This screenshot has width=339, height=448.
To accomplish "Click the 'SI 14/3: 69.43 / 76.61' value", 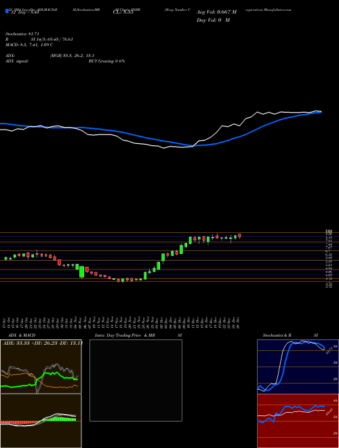I will click(x=52, y=39).
